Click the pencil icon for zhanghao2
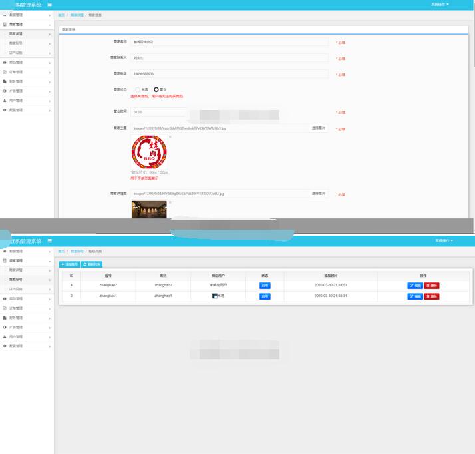The image size is (475, 454). (411, 285)
